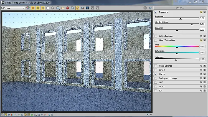Image resolution: width=208 pixels, height=117 pixels.
Task: Clear the image with red X
Action: point(67,8)
